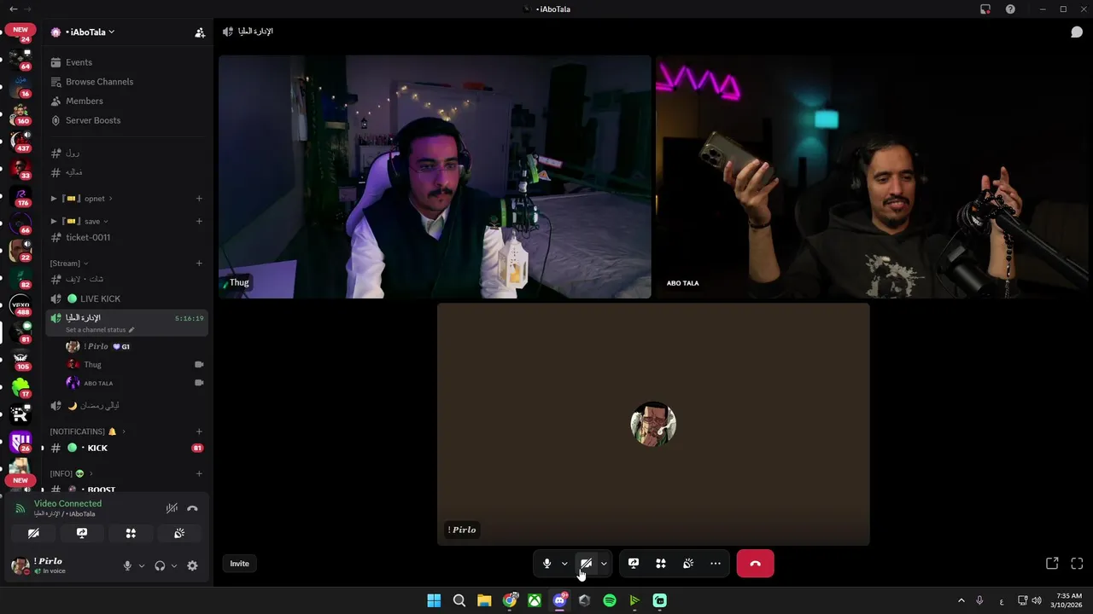Open Spotify from taskbar
This screenshot has width=1093, height=614.
[x=610, y=600]
